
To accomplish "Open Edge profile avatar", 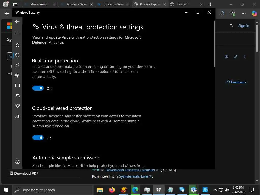I will (x=6, y=4).
